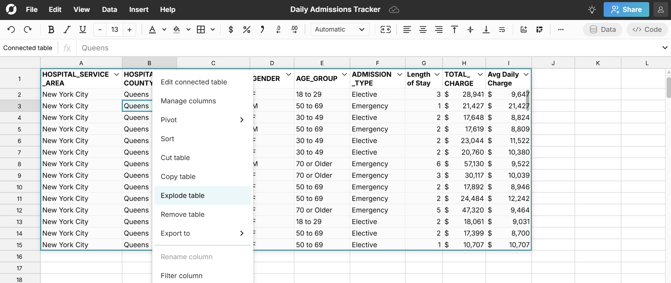Image resolution: width=671 pixels, height=283 pixels.
Task: Click the merge cells icon
Action: (x=386, y=29)
